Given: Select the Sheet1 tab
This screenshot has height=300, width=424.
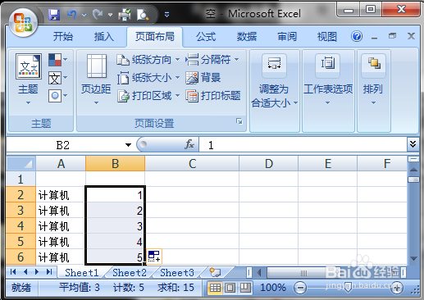Looking at the screenshot, I should pos(81,272).
